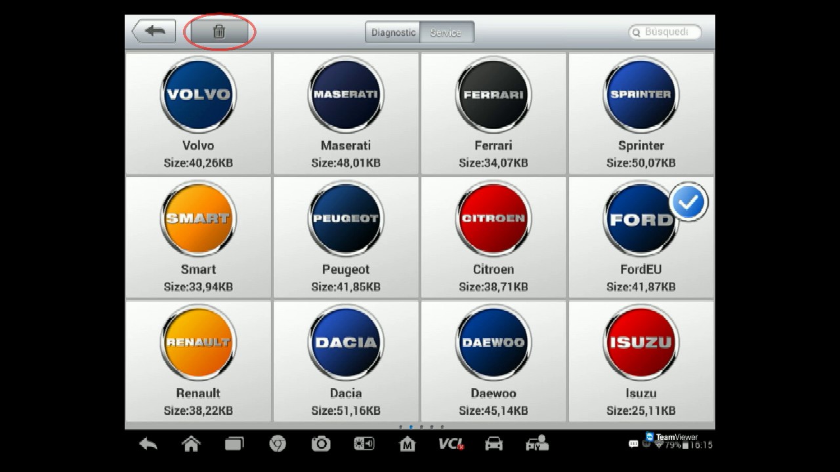This screenshot has height=472, width=840.
Task: Focus the Búsqueda search field
Action: click(665, 31)
